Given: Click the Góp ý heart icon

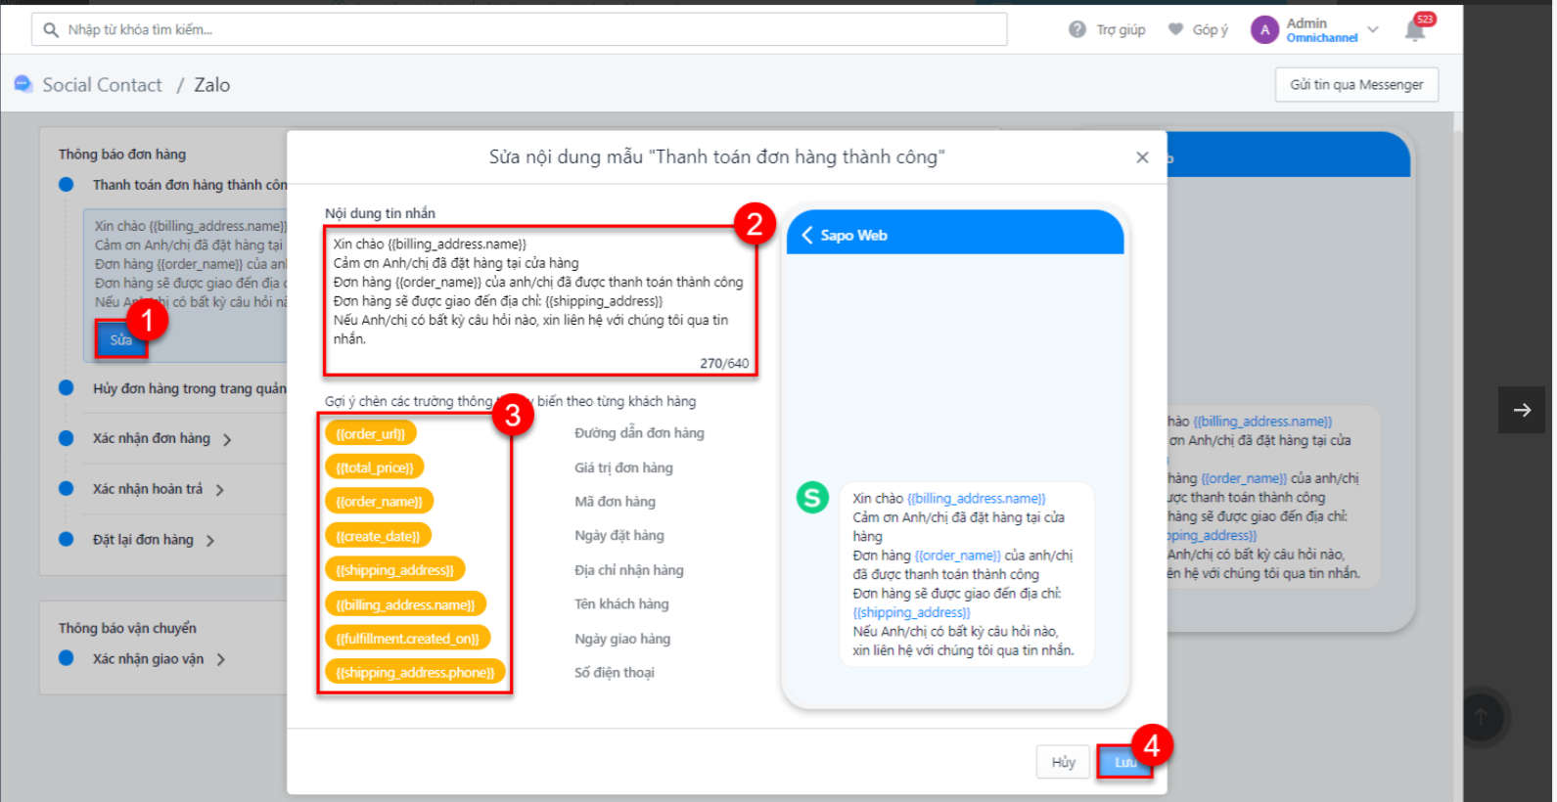Looking at the screenshot, I should [1176, 29].
